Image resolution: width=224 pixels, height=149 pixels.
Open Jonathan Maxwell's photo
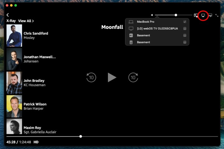click(x=14, y=59)
